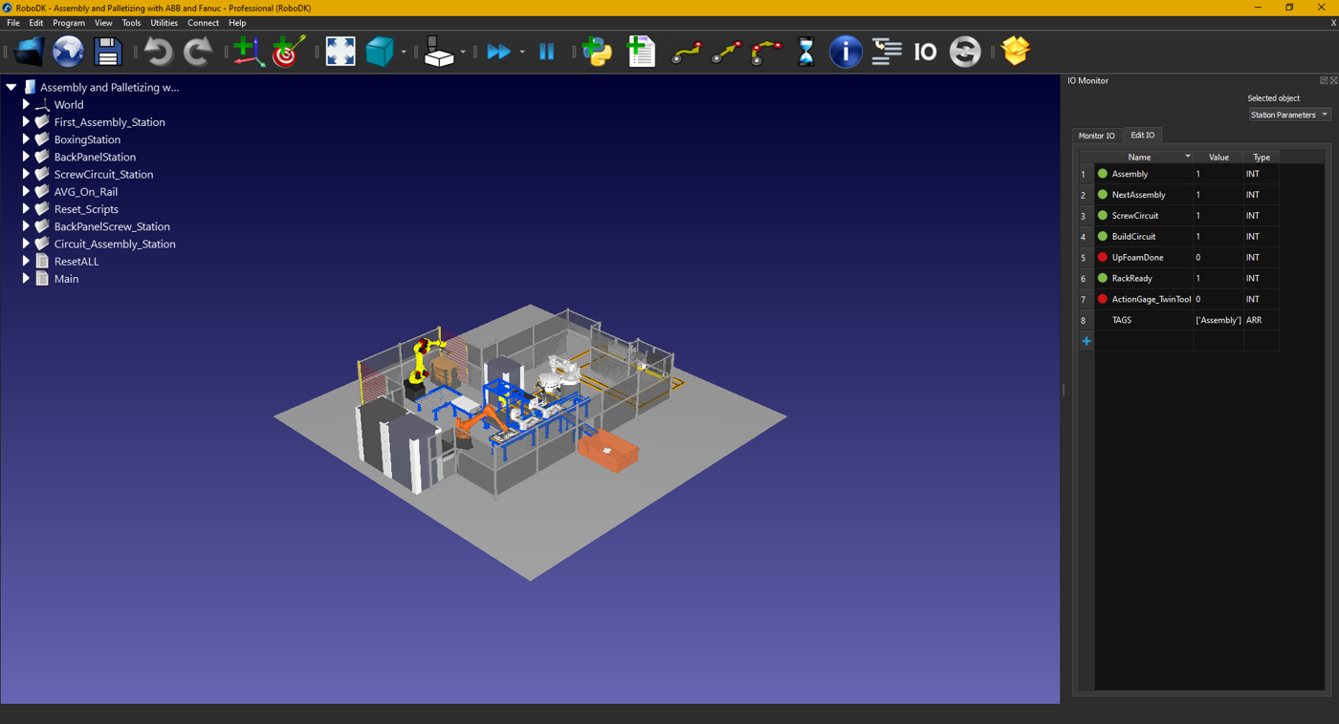The width and height of the screenshot is (1339, 724).
Task: Toggle the red ActionGage_TwinTool indicator
Action: tap(1103, 299)
